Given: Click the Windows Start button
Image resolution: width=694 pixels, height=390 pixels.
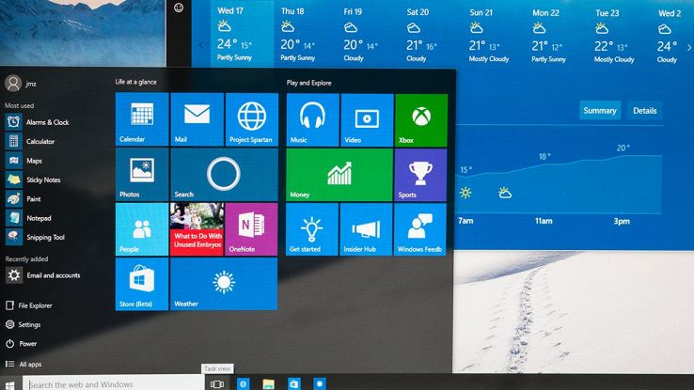Looking at the screenshot, I should (x=10, y=383).
